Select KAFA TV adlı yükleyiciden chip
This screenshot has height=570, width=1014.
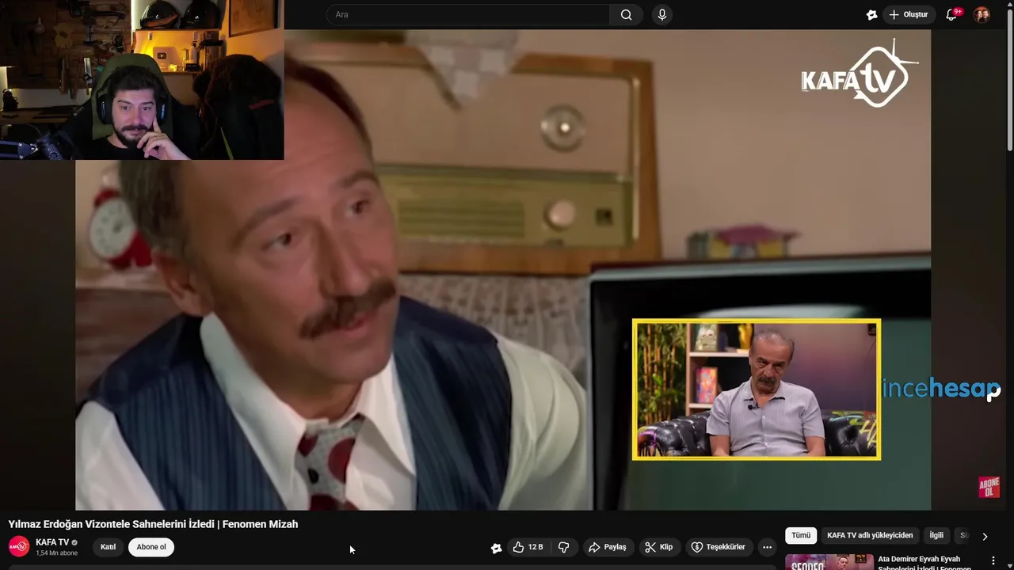870,535
